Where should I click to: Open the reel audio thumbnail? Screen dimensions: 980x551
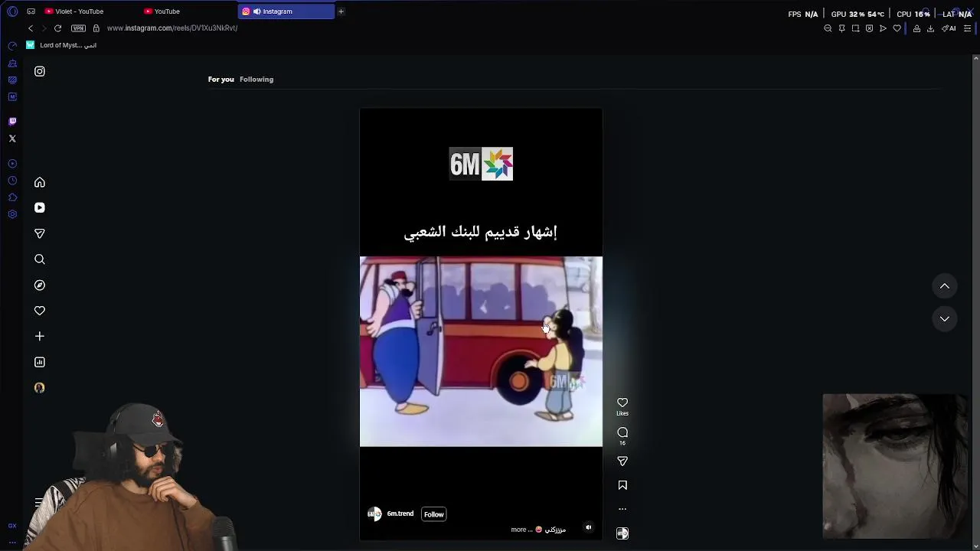pos(622,533)
